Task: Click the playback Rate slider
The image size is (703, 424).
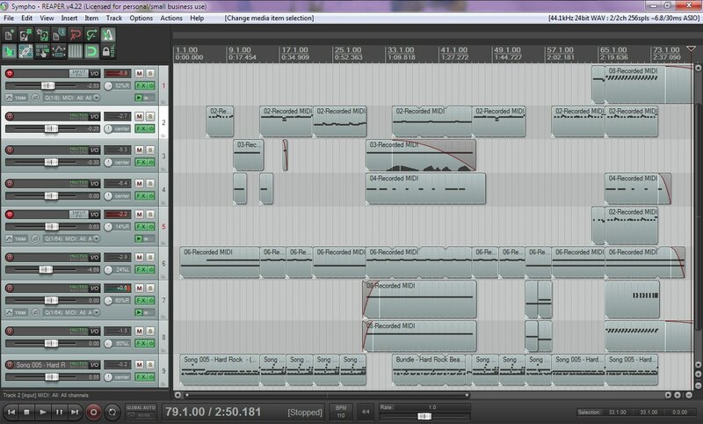Action: pos(422,415)
